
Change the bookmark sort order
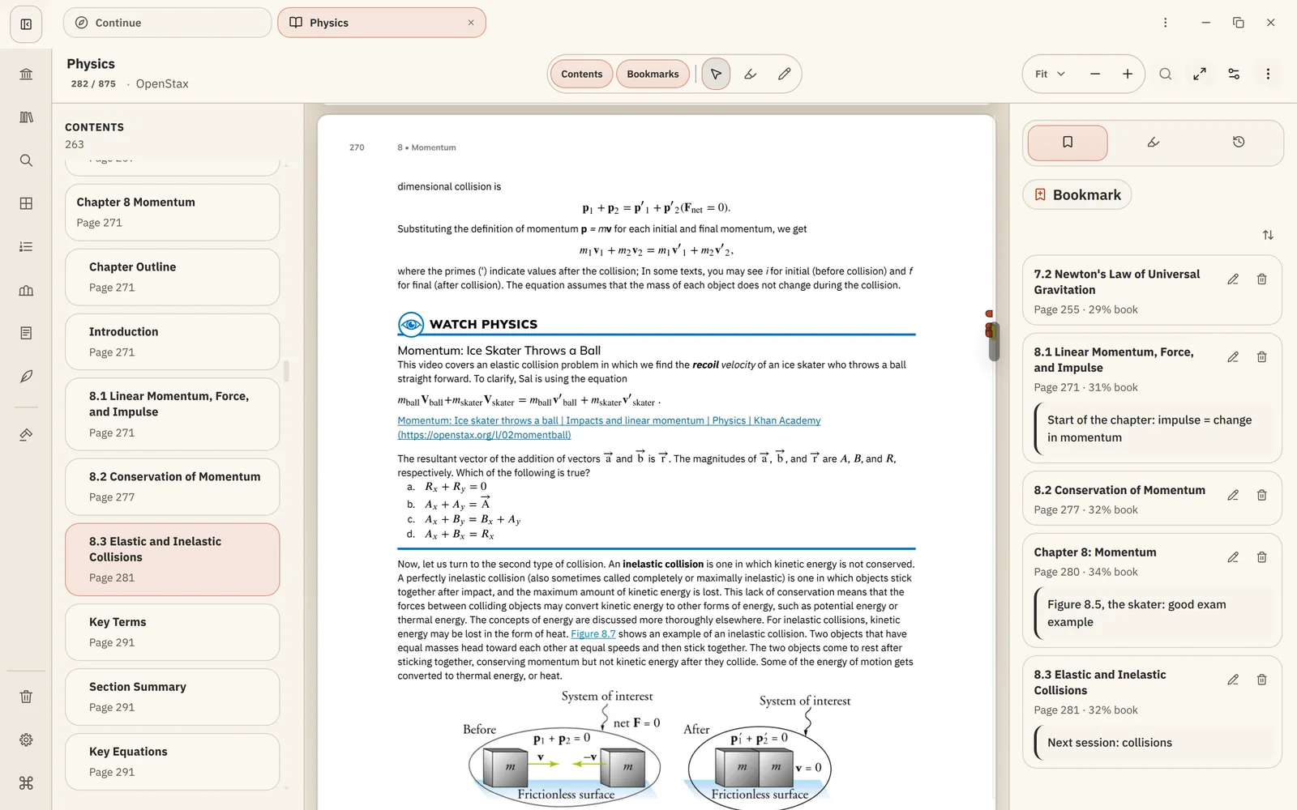pyautogui.click(x=1268, y=235)
